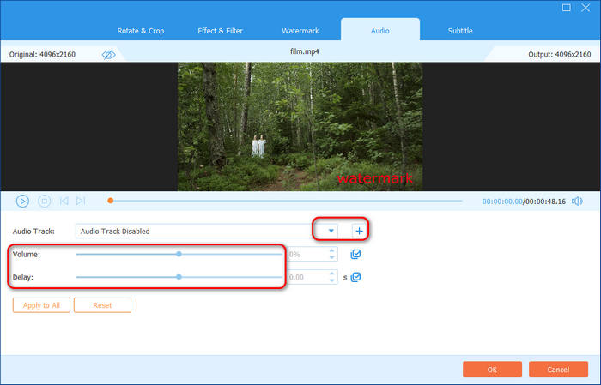Click the film.mp4 file name

[305, 51]
